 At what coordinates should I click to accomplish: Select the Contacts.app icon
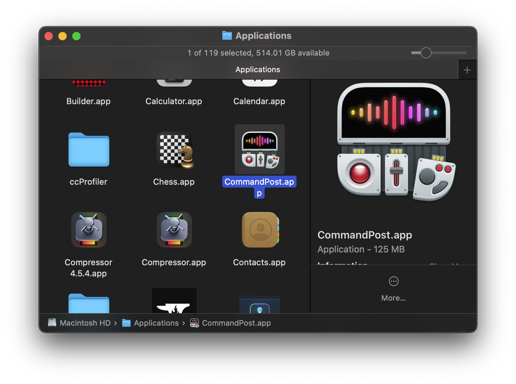pyautogui.click(x=260, y=229)
